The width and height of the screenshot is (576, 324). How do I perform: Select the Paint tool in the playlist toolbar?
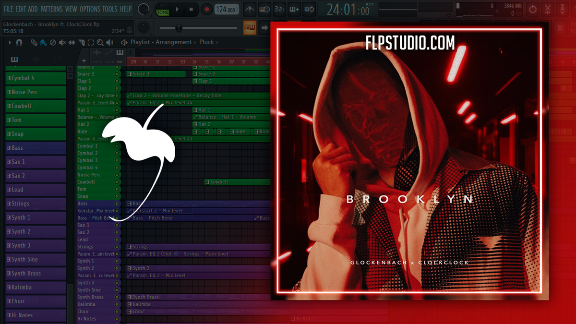(44, 42)
